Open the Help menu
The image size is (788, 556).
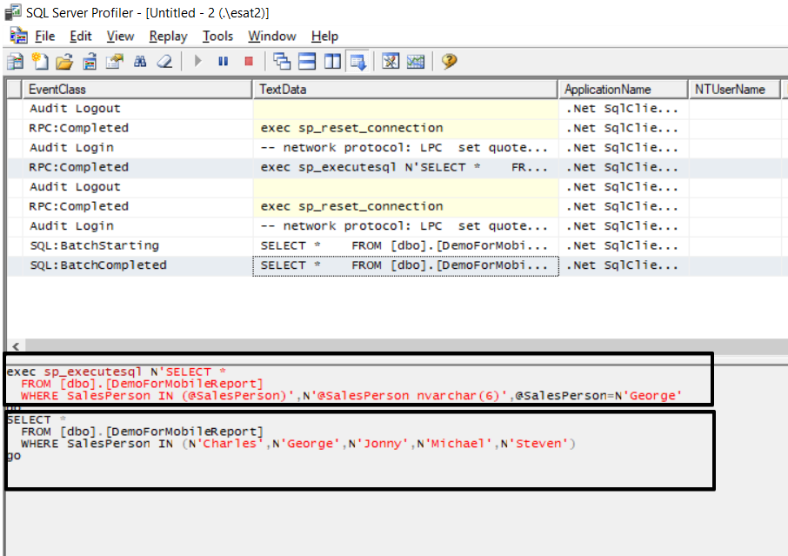[324, 37]
